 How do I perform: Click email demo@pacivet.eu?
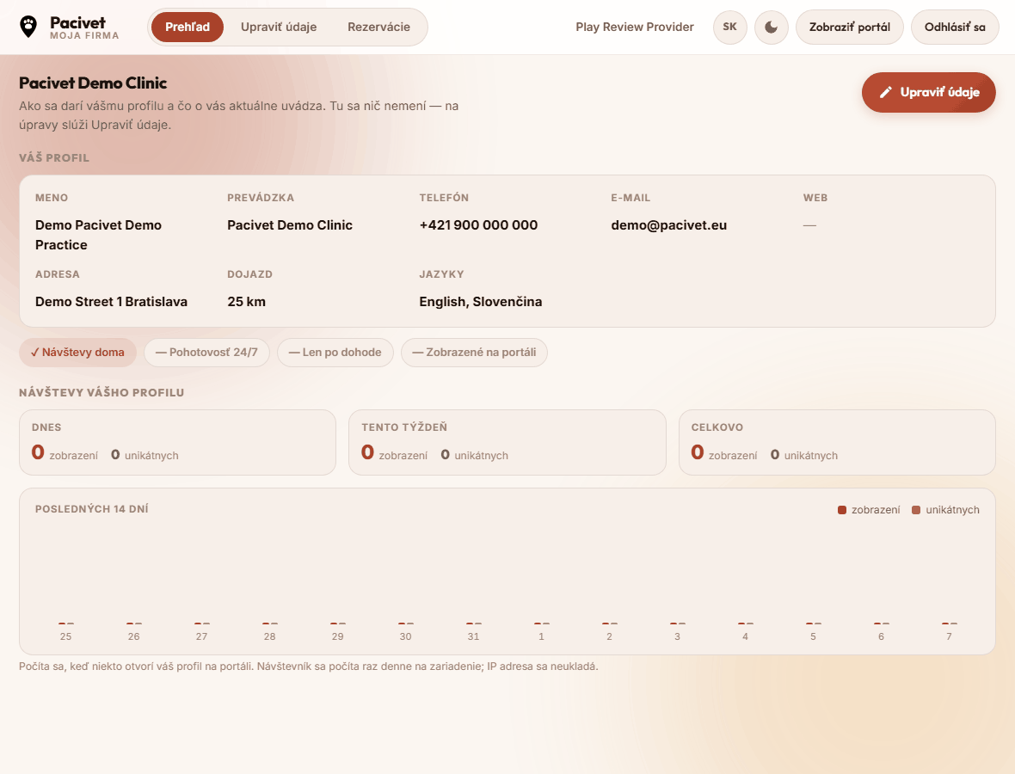(668, 225)
